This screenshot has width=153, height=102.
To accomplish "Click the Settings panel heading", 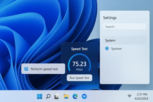I will [x=110, y=18].
